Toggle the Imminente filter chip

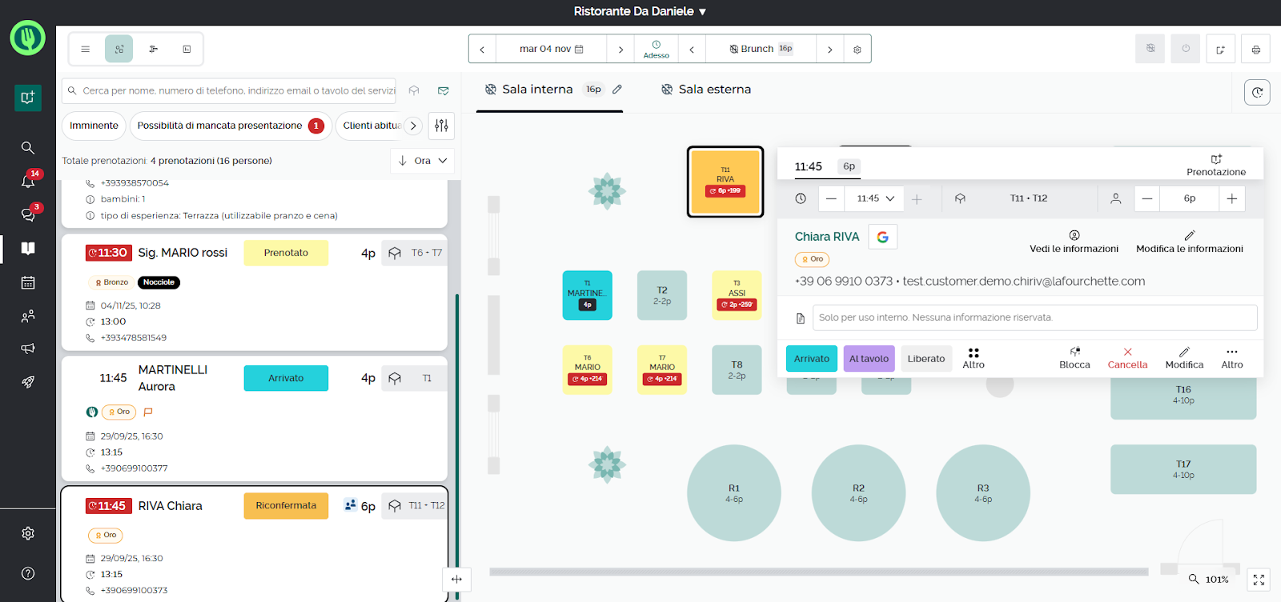tap(94, 126)
